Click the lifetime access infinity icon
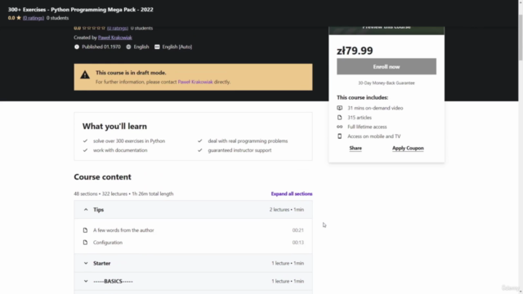Image resolution: width=523 pixels, height=294 pixels. pyautogui.click(x=340, y=127)
